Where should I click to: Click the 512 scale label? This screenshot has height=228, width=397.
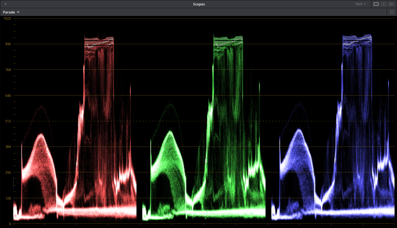pyautogui.click(x=8, y=121)
